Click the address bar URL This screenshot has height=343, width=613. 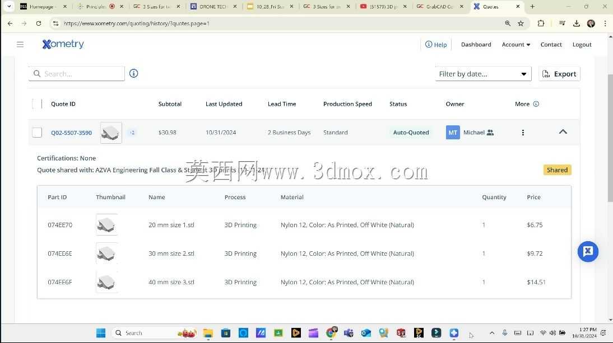[136, 24]
